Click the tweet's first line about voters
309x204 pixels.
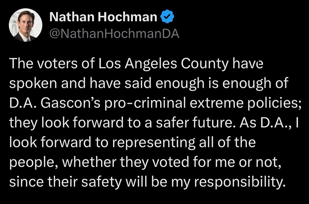click(136, 64)
